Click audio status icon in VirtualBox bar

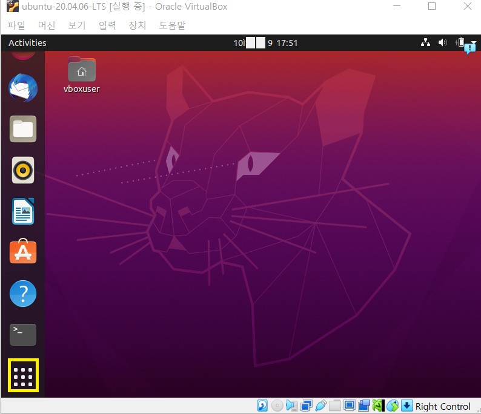(292, 406)
